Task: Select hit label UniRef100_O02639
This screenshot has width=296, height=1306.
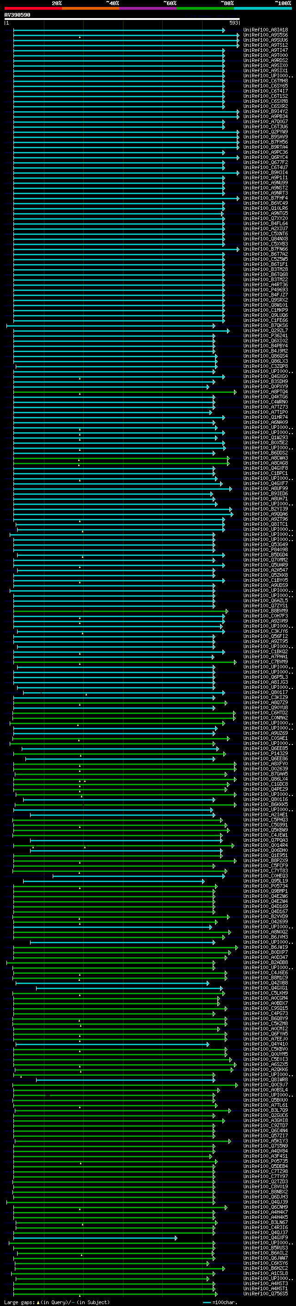Action: 265,769
